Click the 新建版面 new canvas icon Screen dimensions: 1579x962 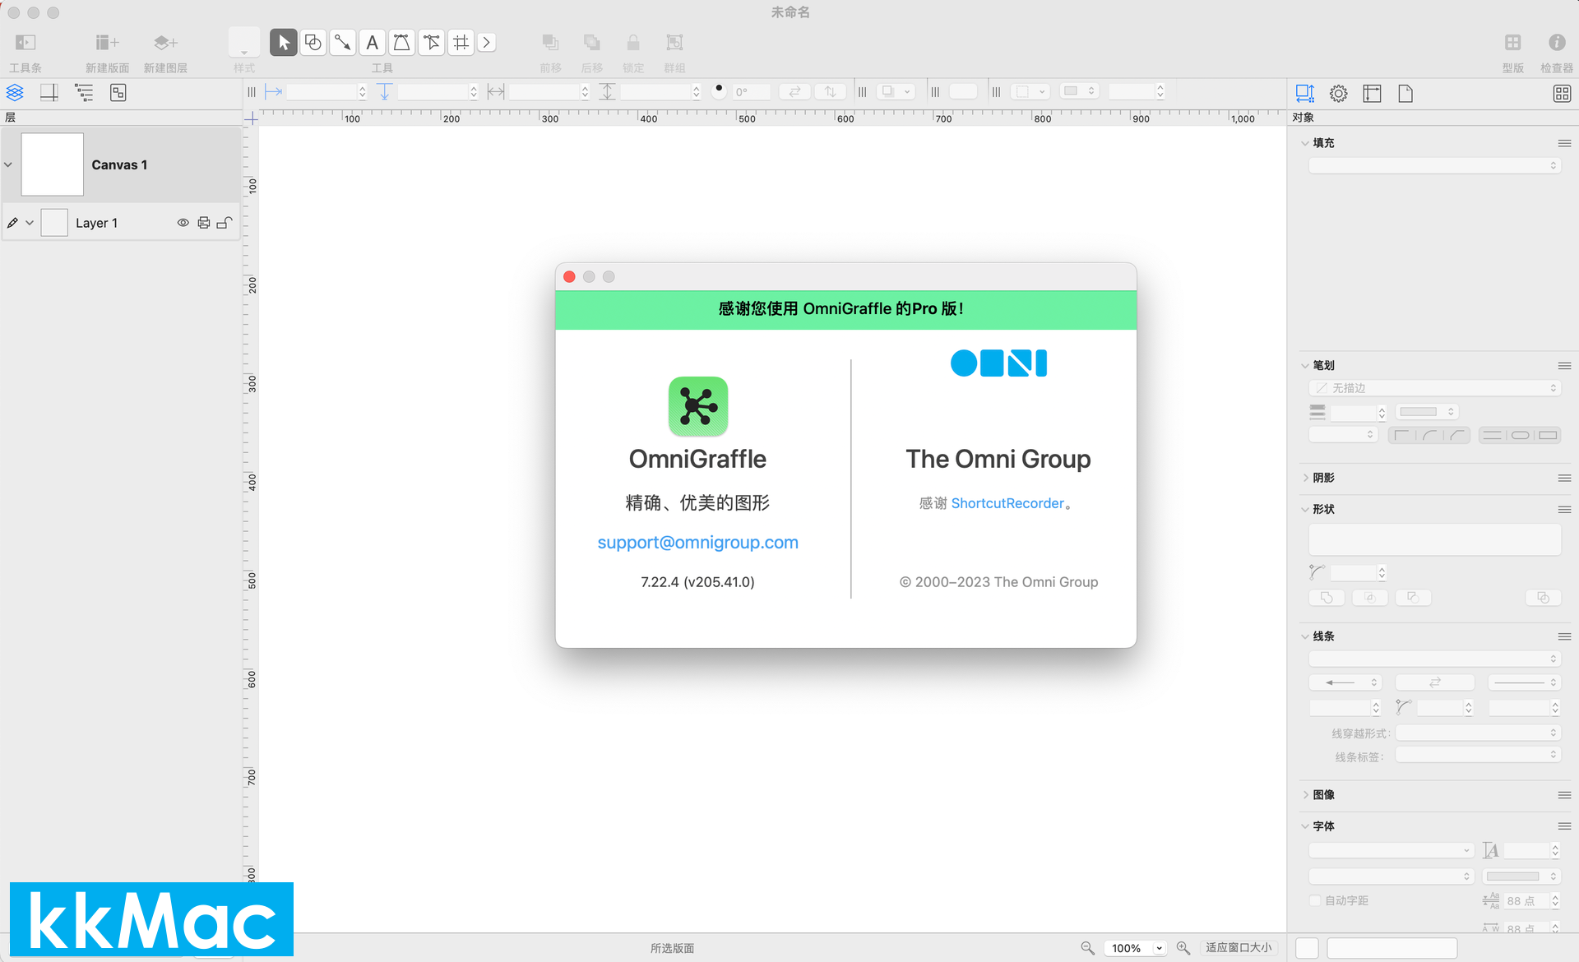coord(107,43)
